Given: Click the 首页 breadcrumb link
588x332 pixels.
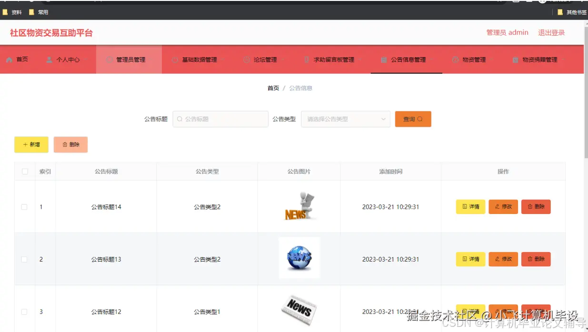Looking at the screenshot, I should (273, 88).
